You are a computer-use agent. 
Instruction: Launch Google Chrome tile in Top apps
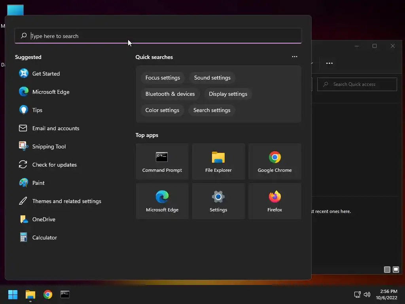pyautogui.click(x=274, y=161)
